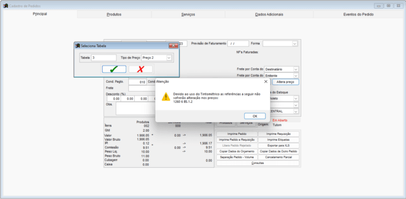Click into the Tabela input field
The height and width of the screenshot is (199, 406).
[x=104, y=58]
